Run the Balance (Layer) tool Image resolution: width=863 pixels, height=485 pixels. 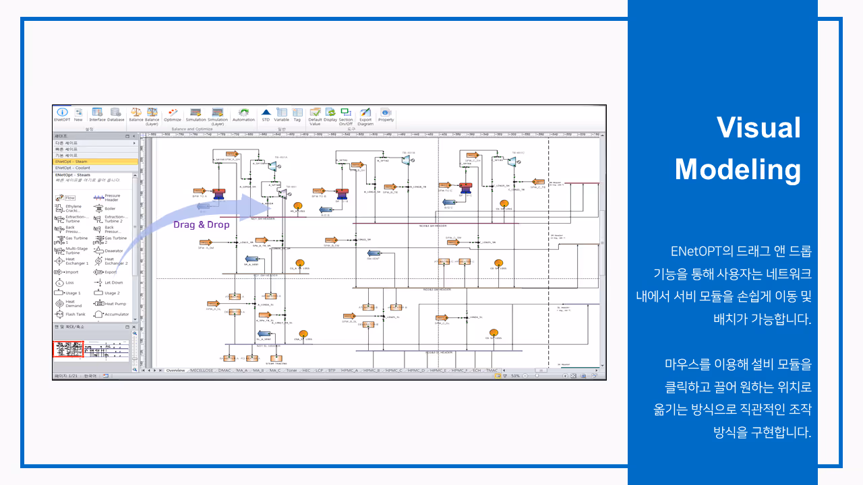coord(152,116)
